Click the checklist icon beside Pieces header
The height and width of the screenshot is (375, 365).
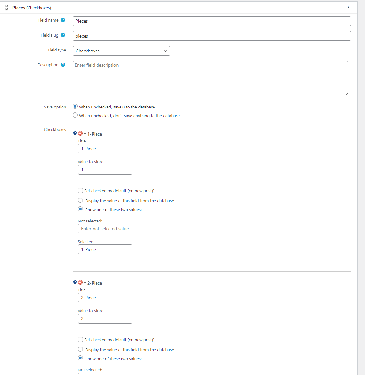(6, 8)
